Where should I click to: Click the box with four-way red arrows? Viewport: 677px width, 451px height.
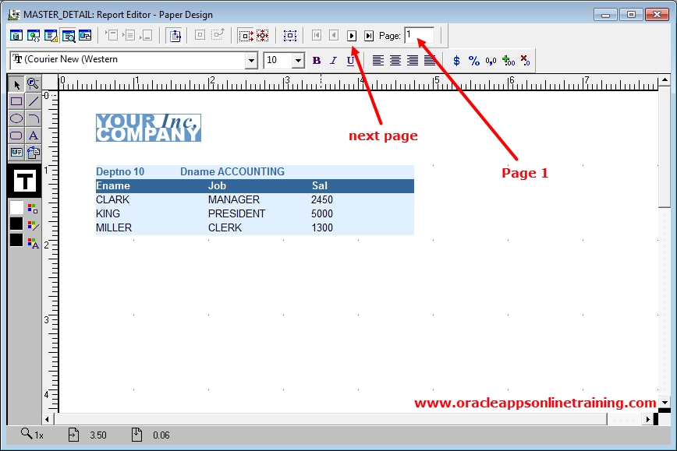(x=263, y=35)
